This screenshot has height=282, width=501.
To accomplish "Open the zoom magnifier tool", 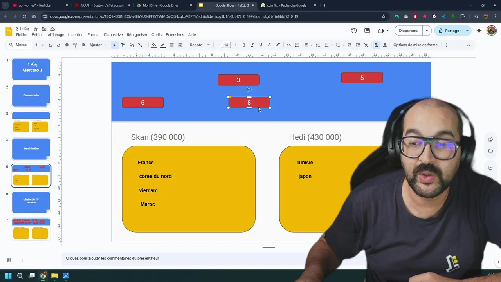I will click(83, 45).
